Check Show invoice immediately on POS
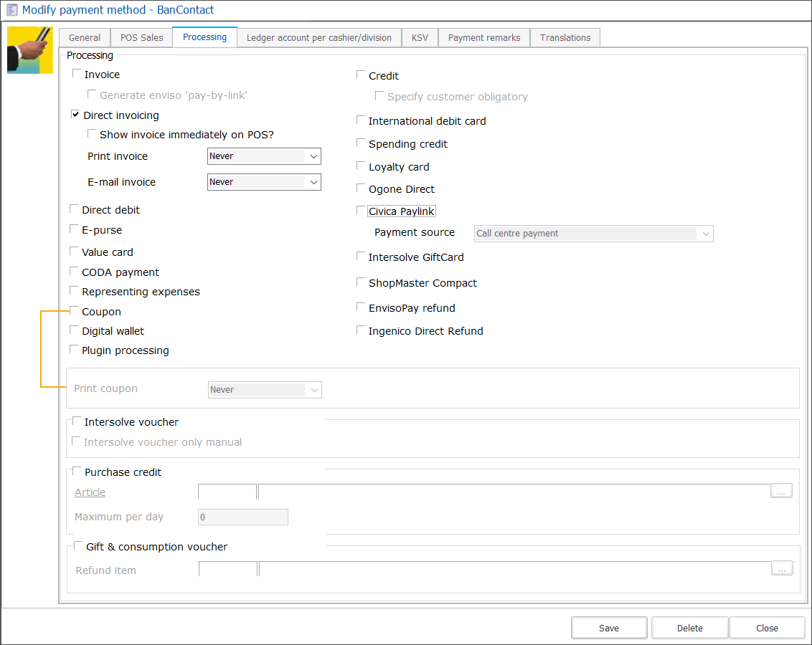 pos(92,133)
